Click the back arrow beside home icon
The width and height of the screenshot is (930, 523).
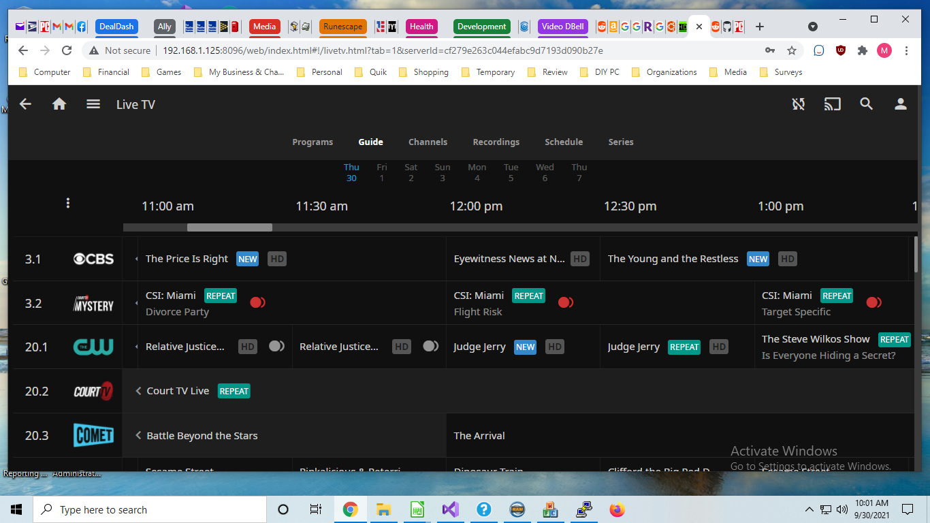(x=25, y=104)
